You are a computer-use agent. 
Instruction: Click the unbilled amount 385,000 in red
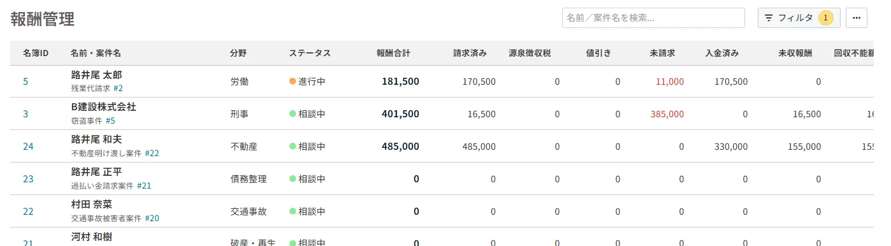coord(667,114)
